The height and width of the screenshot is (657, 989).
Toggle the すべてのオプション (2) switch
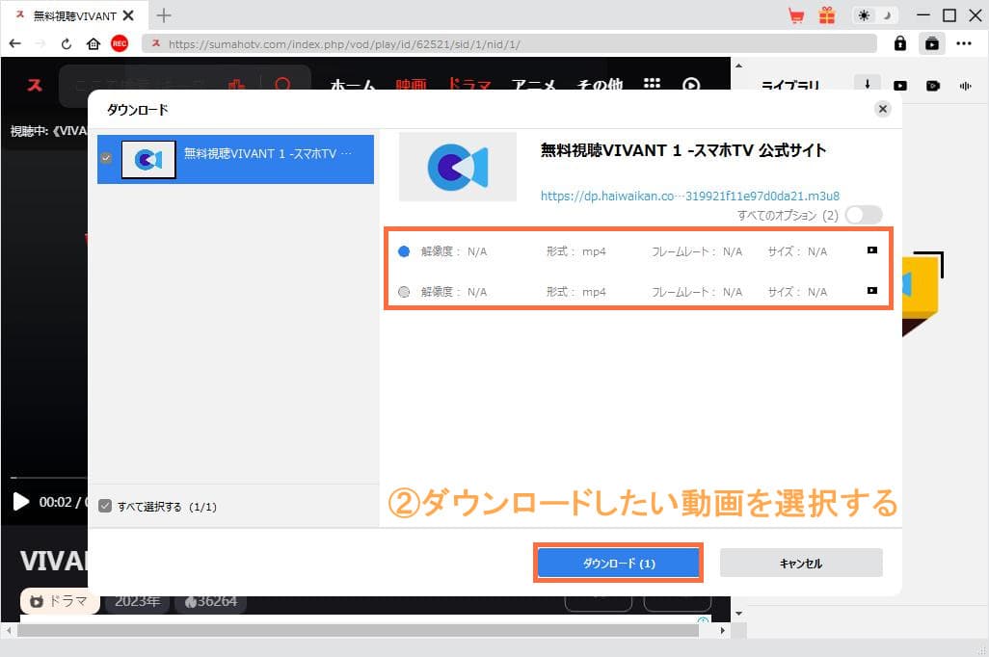pos(864,215)
